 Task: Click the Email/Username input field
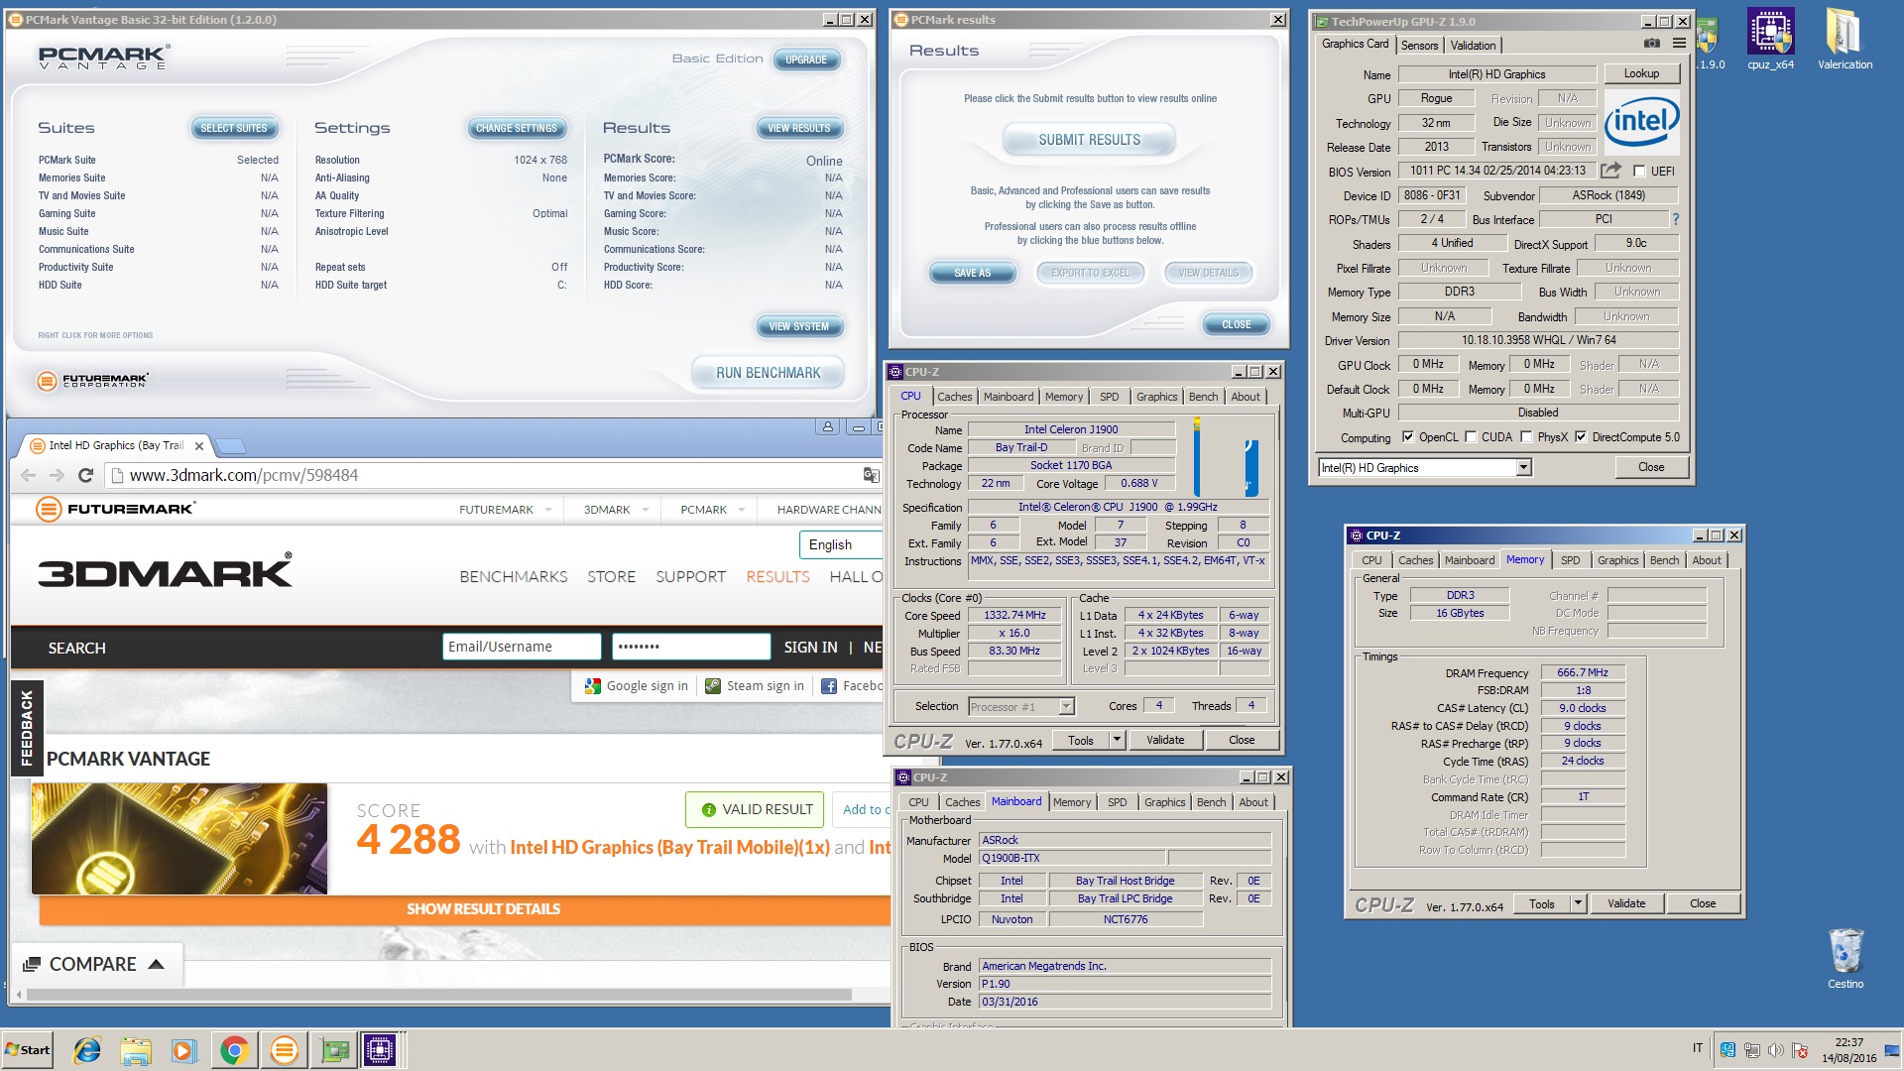(x=522, y=647)
